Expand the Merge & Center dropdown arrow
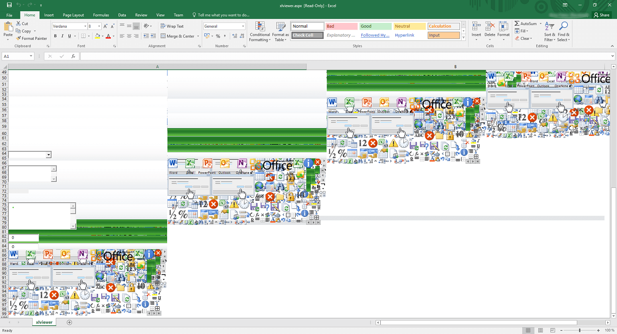617x334 pixels. [x=198, y=36]
